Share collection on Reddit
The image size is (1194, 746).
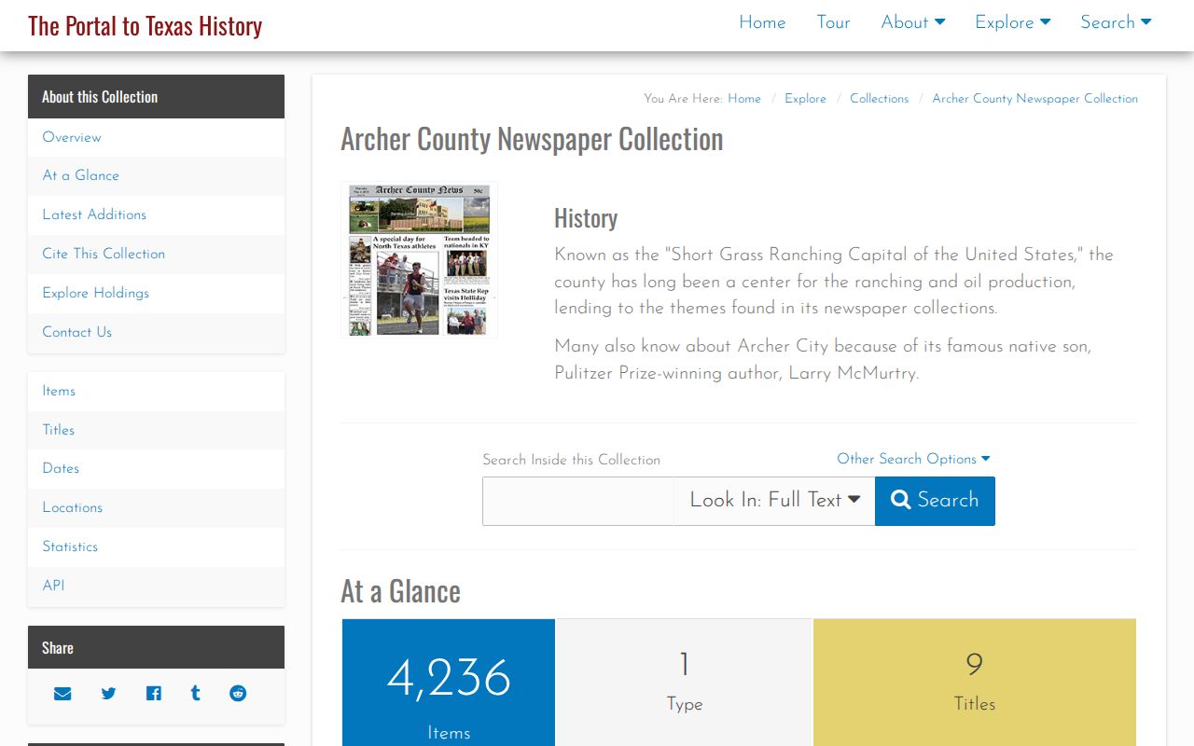(238, 694)
